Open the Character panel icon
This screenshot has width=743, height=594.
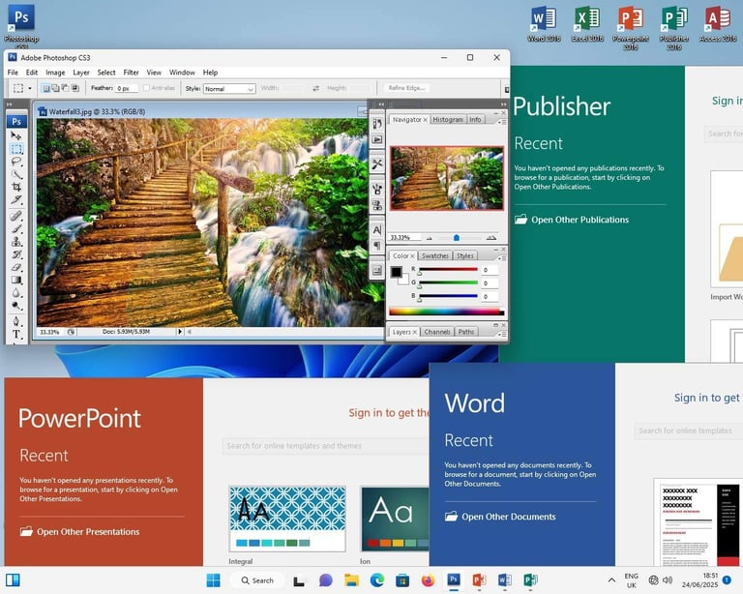pyautogui.click(x=377, y=229)
